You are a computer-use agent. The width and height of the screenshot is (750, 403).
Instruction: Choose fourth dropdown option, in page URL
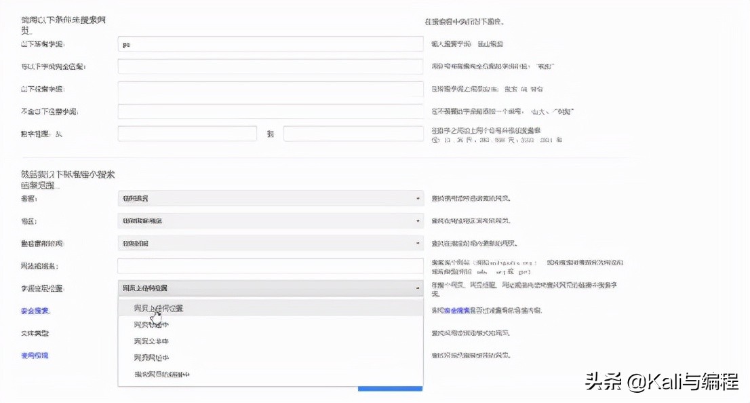tap(271, 358)
